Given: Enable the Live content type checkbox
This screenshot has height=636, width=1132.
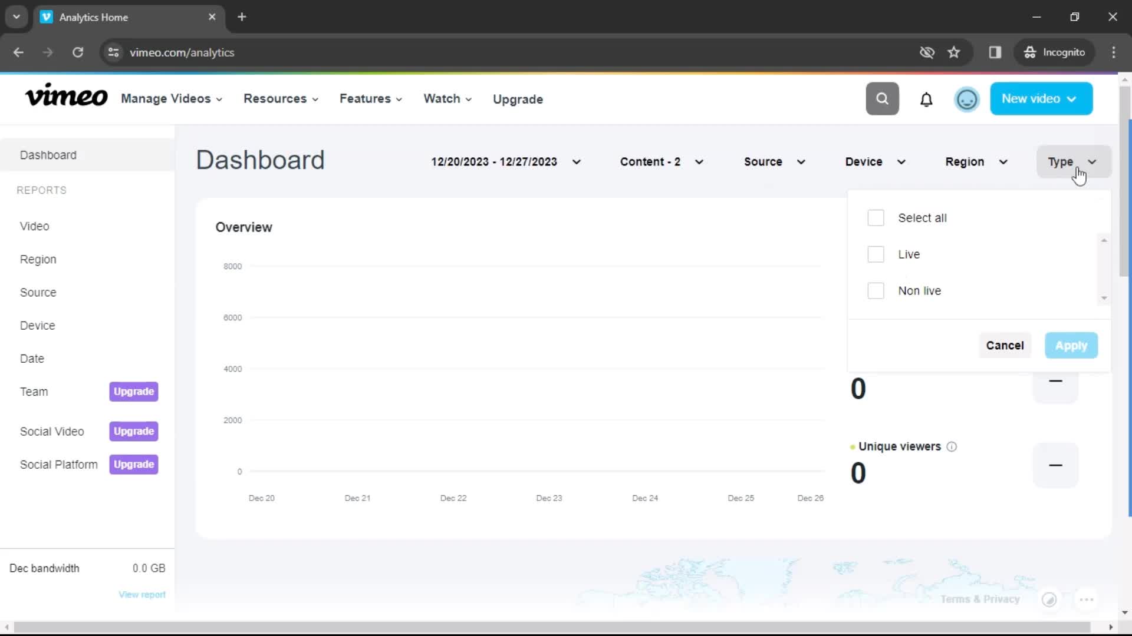Looking at the screenshot, I should click(876, 254).
